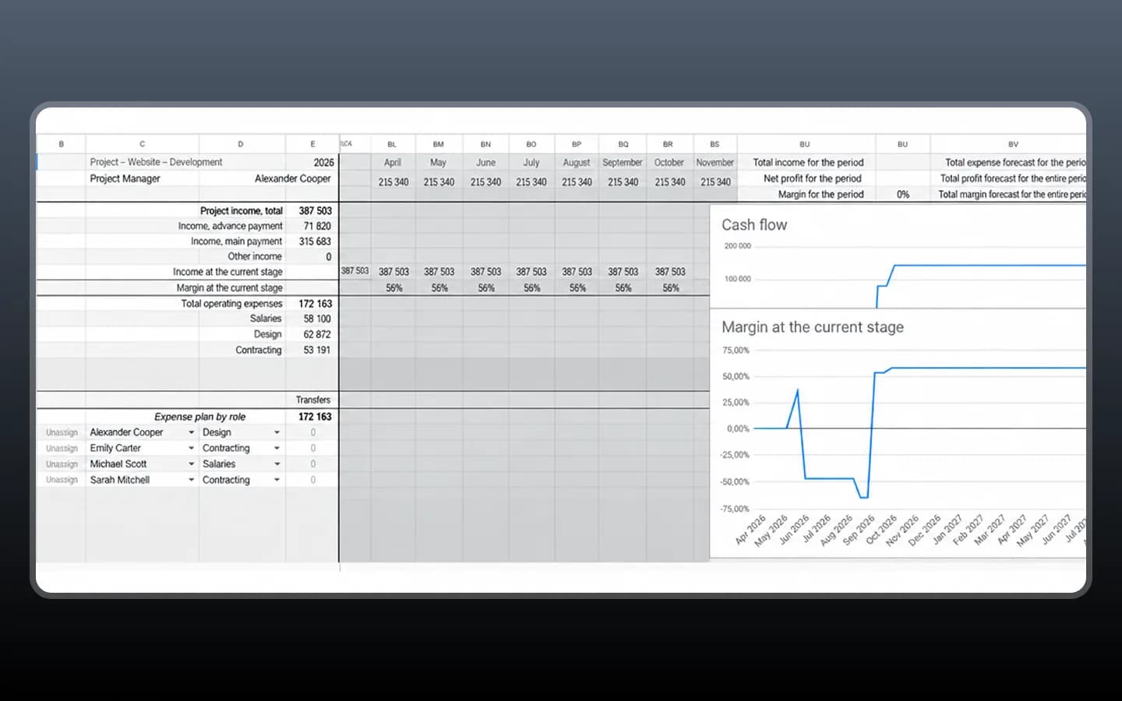This screenshot has width=1122, height=701.
Task: Click the 'Transfers' header cell
Action: (312, 400)
